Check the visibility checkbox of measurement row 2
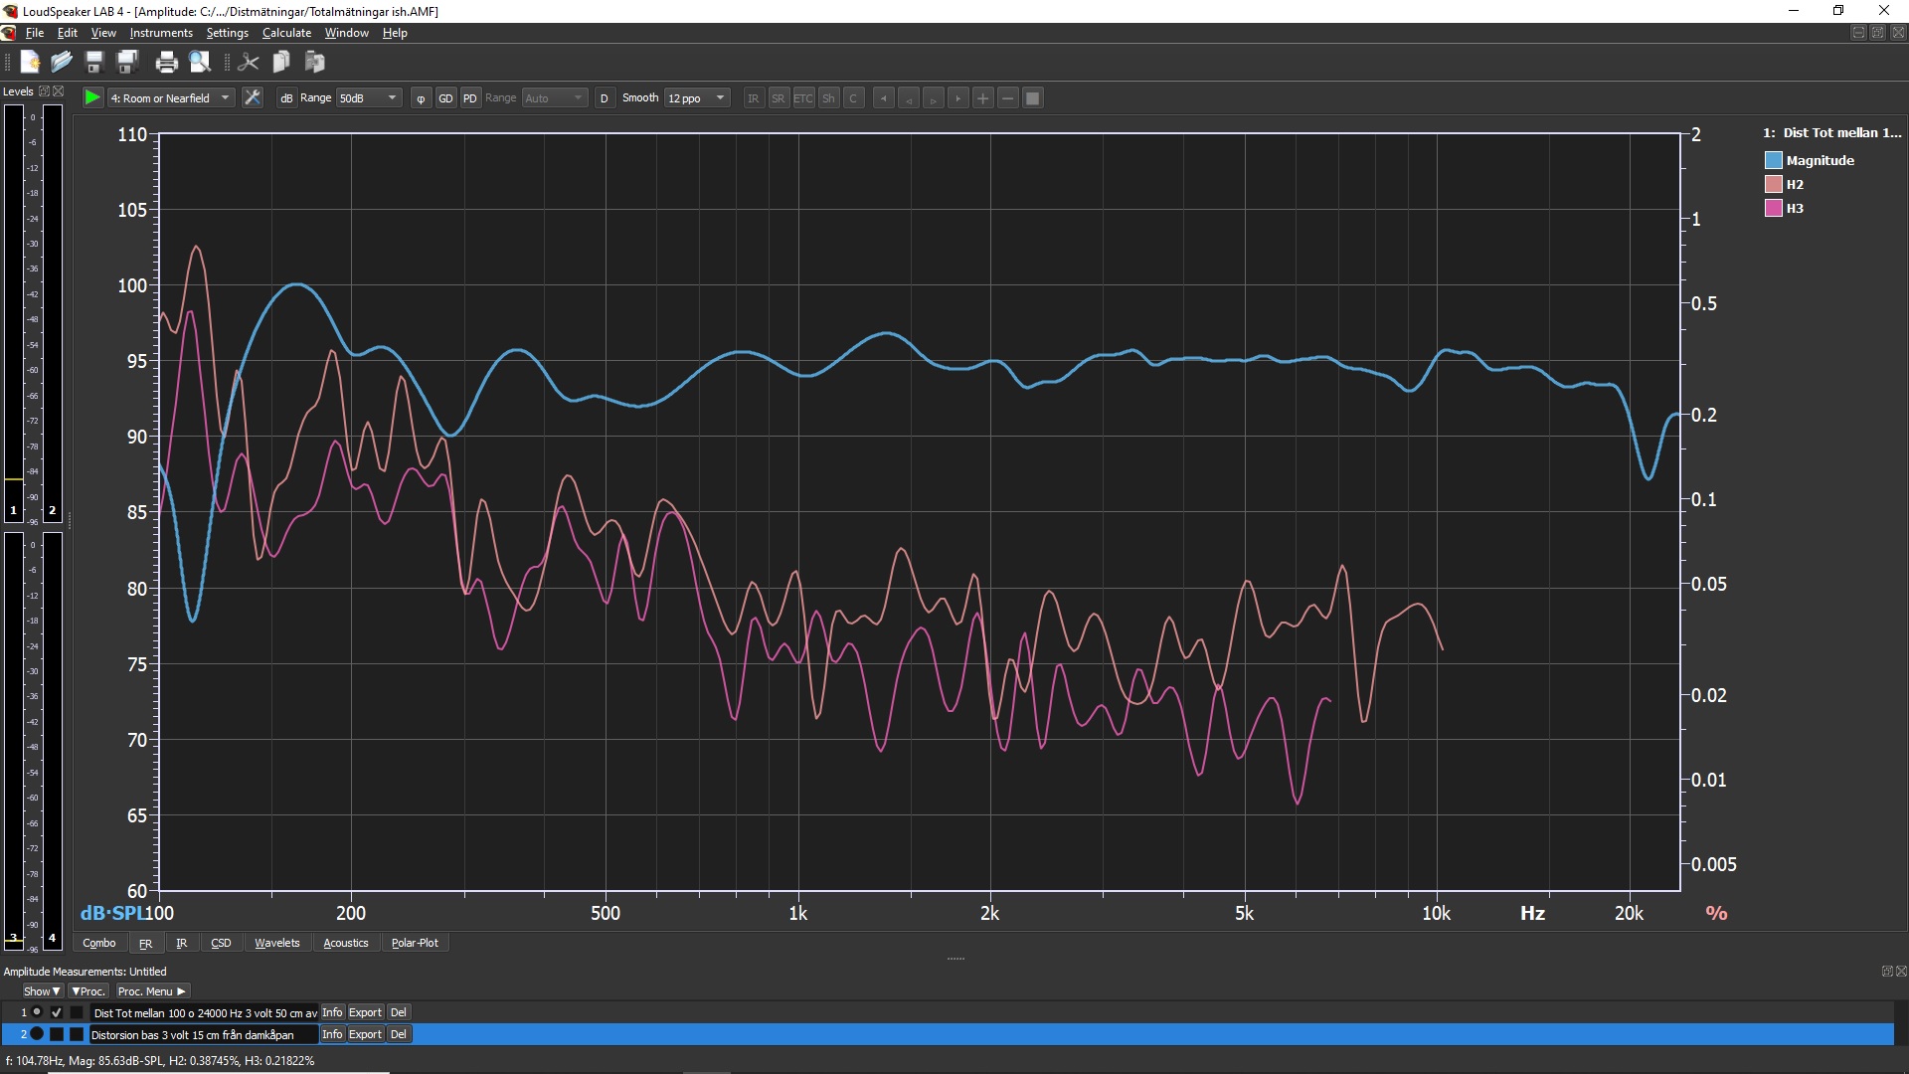This screenshot has width=1909, height=1074. tap(57, 1034)
